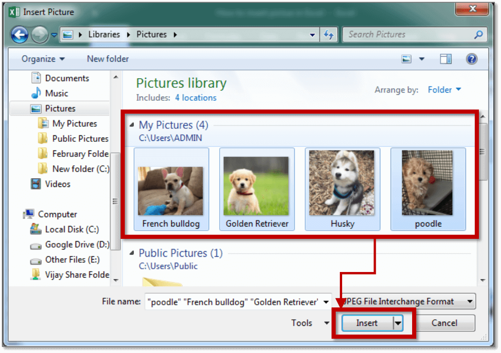Viewport: 501px width, 353px height.
Task: Click the search magnifier icon
Action: [478, 35]
